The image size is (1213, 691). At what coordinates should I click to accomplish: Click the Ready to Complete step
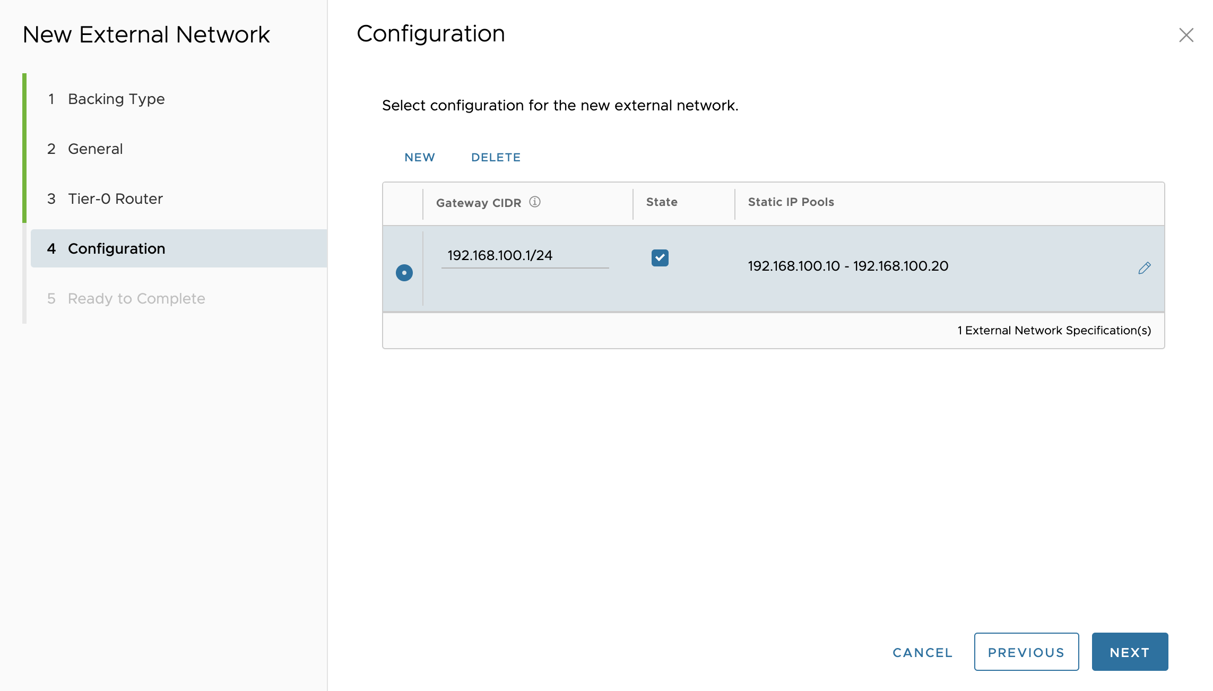tap(136, 299)
